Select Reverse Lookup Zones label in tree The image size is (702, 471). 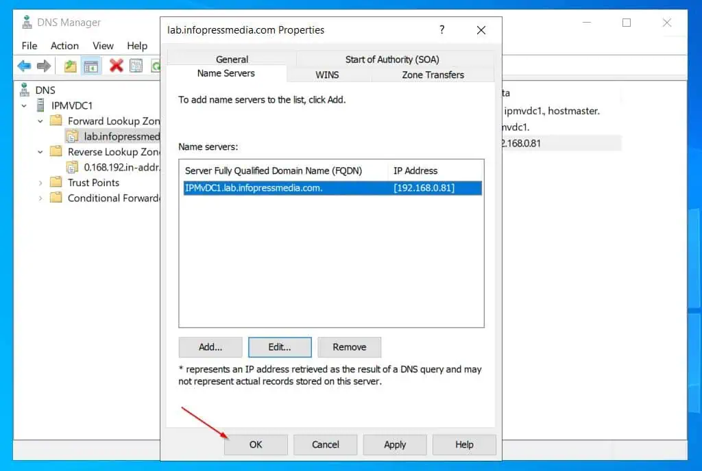114,152
